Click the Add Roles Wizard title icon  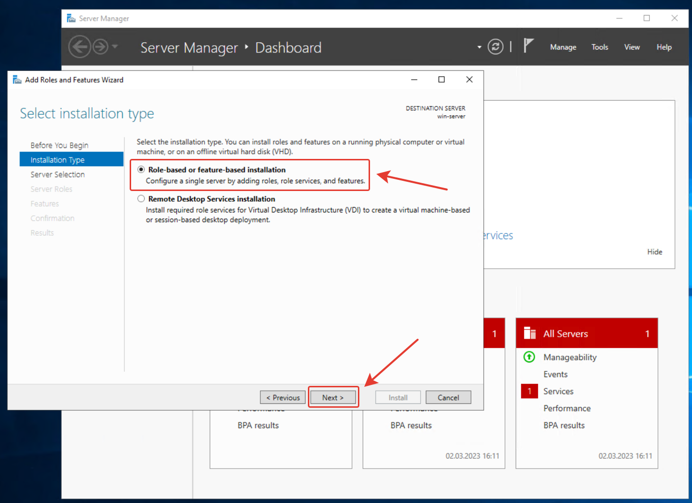17,80
